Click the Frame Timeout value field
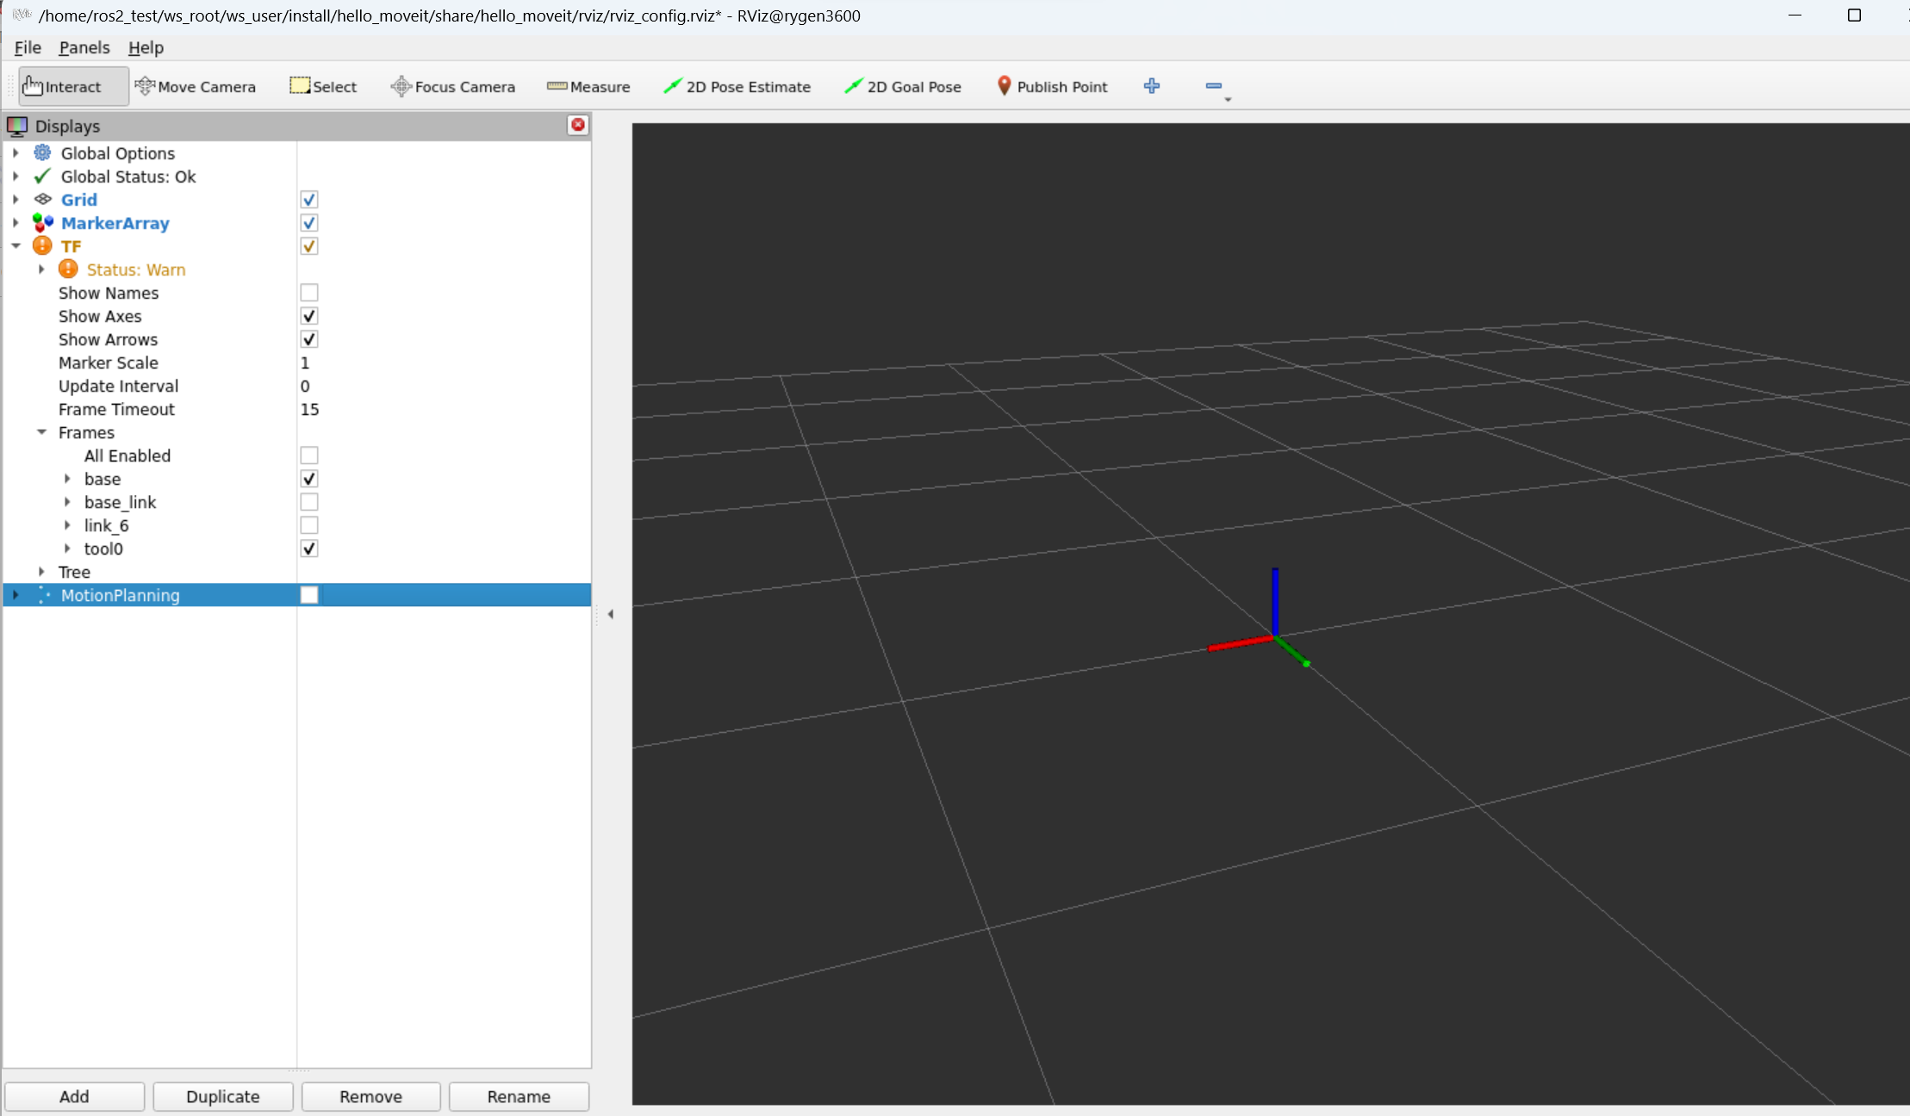Viewport: 1910px width, 1116px height. [439, 409]
